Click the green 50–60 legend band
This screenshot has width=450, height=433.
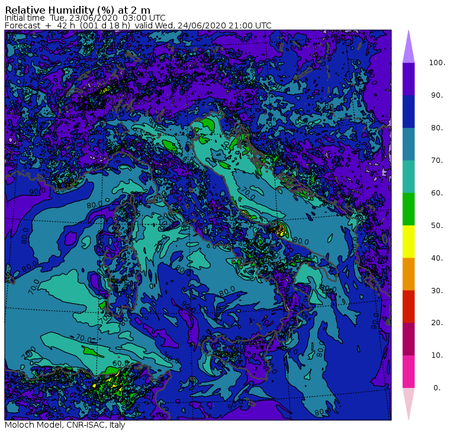pos(409,209)
